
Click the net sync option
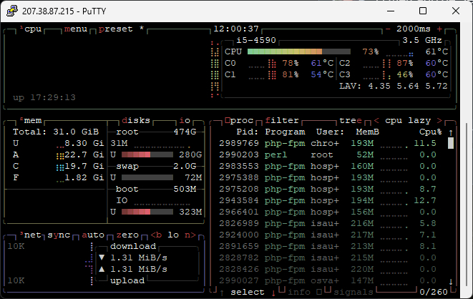tap(59, 235)
